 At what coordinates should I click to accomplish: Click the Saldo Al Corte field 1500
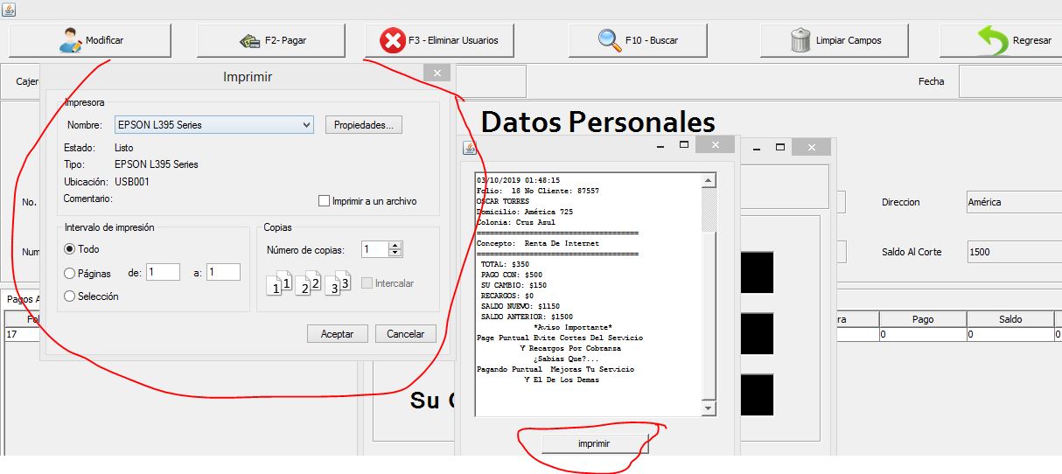click(x=1014, y=252)
